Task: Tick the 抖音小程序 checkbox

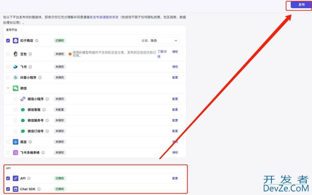Action: tap(8, 77)
